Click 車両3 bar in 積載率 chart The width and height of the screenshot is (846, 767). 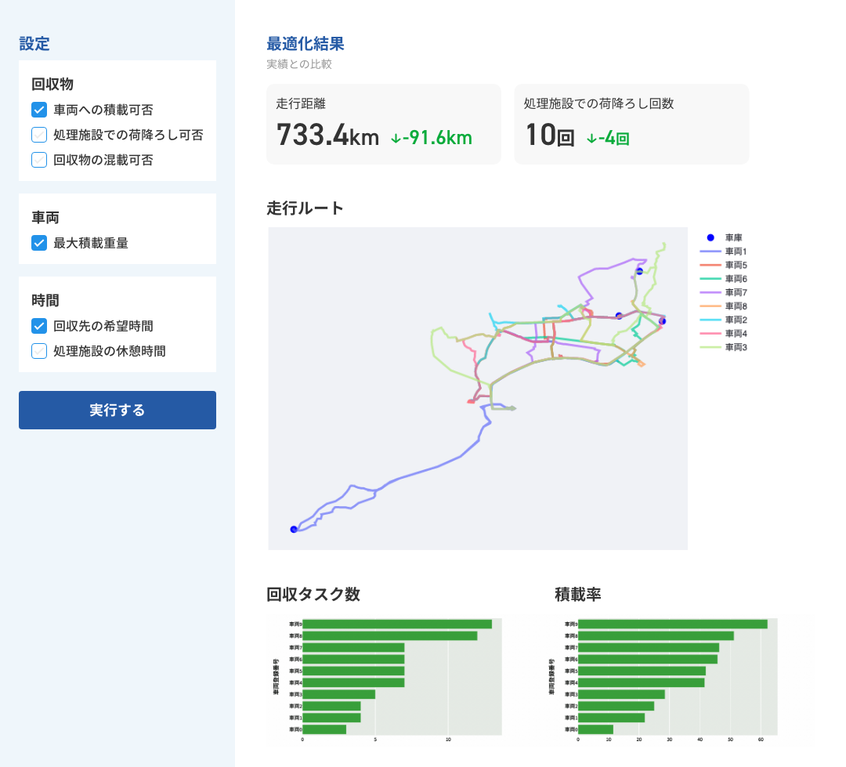621,694
